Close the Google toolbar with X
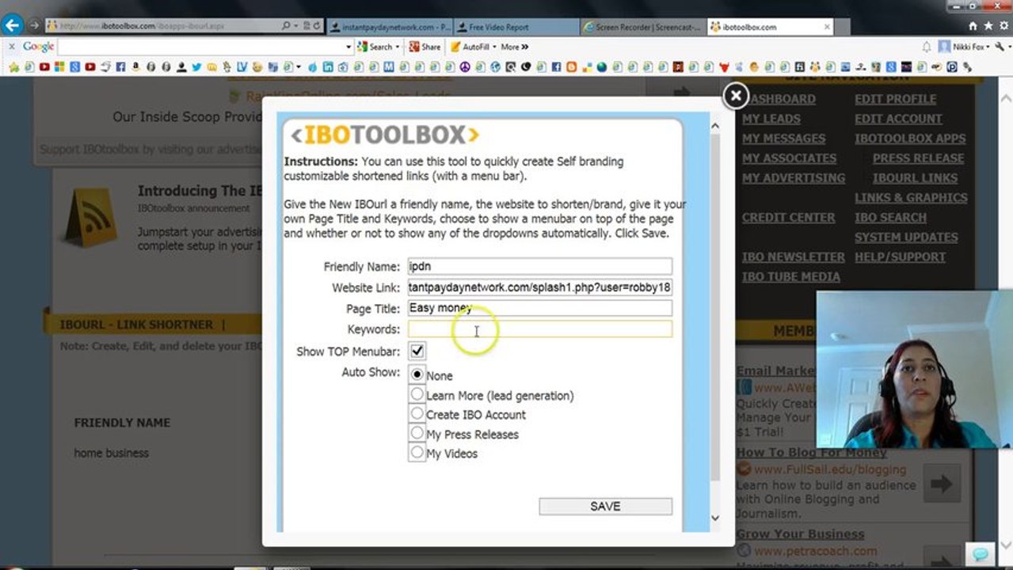Viewport: 1013px width, 570px height. coord(12,47)
